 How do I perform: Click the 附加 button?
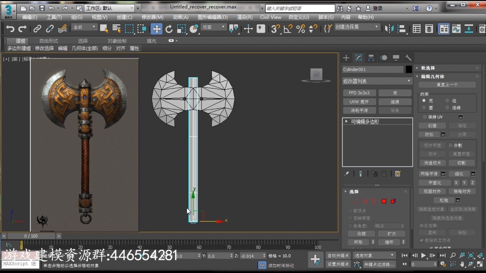click(429, 134)
